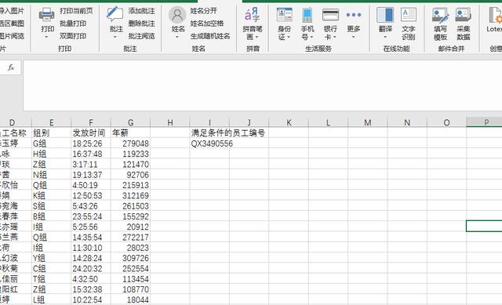The width and height of the screenshot is (502, 305).
Task: Select the 组别 header cell
Action: 51,133
